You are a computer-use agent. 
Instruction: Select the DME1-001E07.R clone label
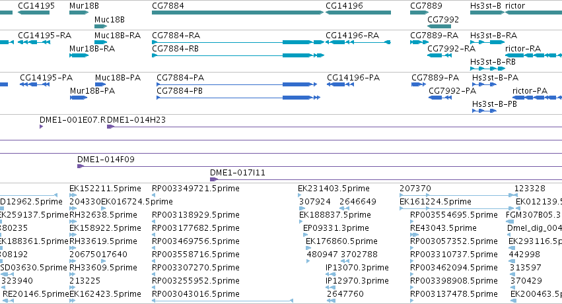click(73, 120)
